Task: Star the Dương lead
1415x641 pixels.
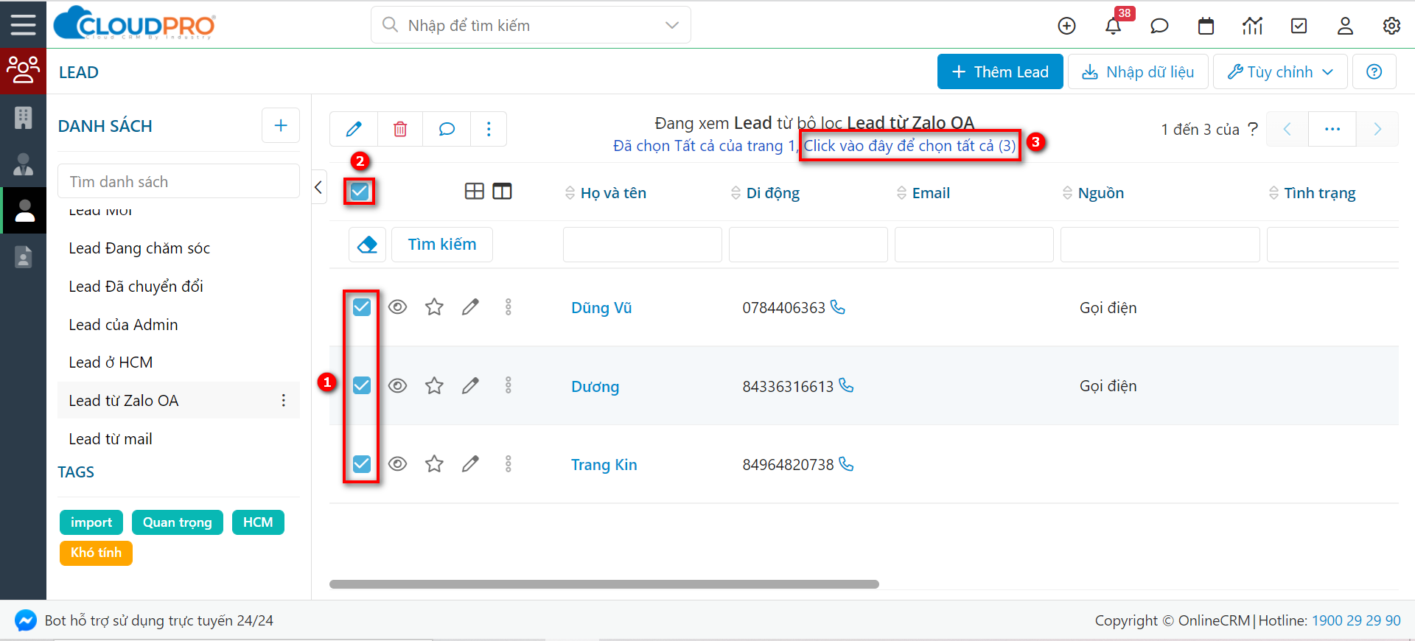Action: (434, 385)
